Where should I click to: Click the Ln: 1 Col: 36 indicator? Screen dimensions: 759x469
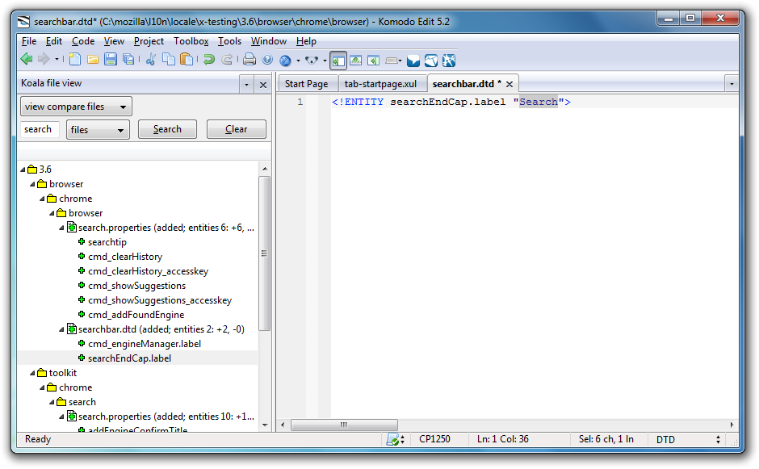[x=503, y=439]
